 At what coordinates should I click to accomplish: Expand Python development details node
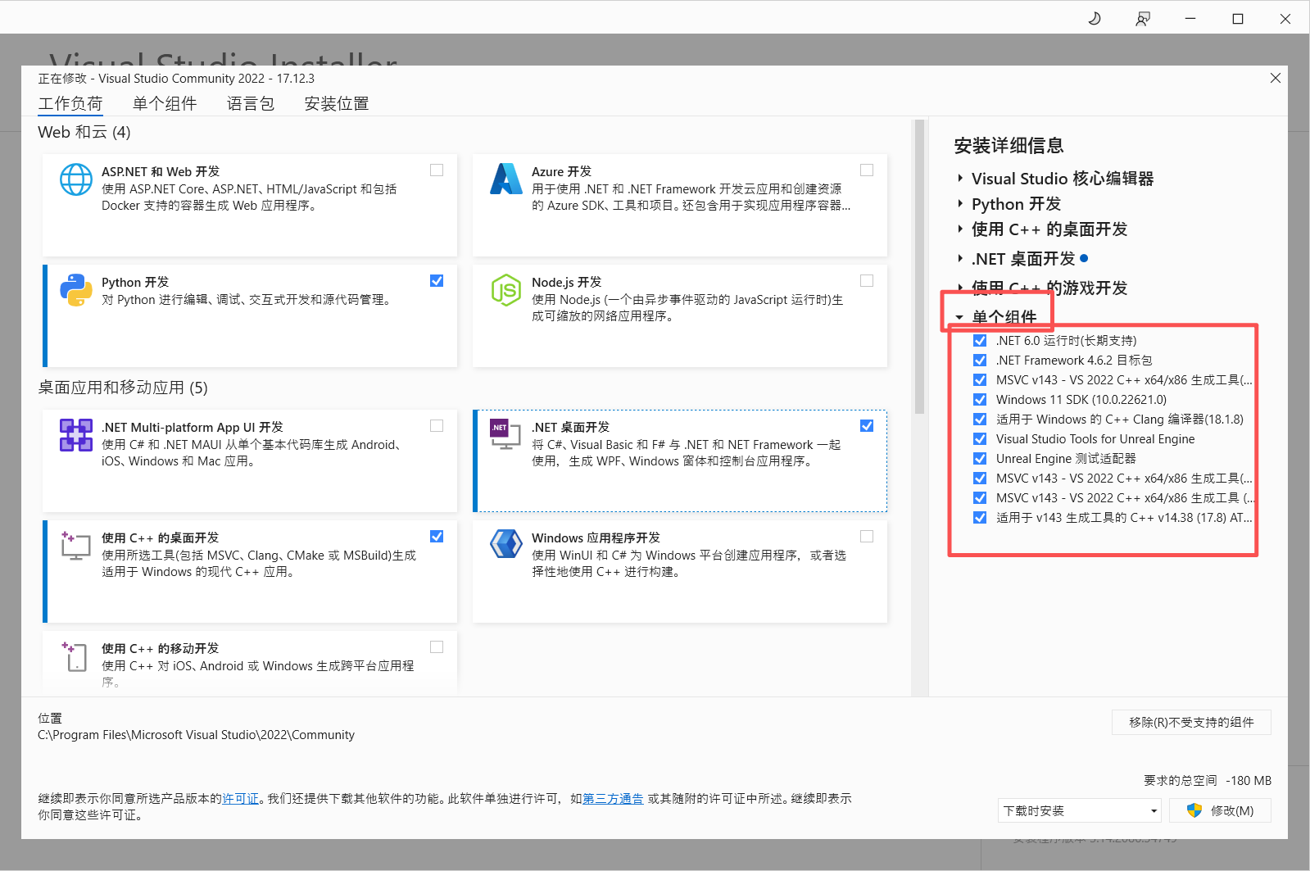pyautogui.click(x=960, y=204)
